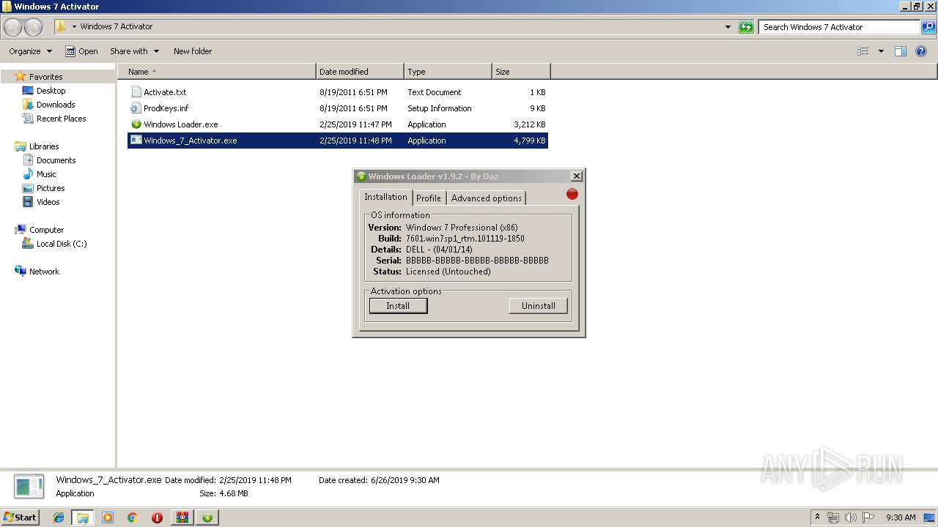Screen dimensions: 938x527
Task: Open the Share with dropdown
Action: click(x=135, y=51)
